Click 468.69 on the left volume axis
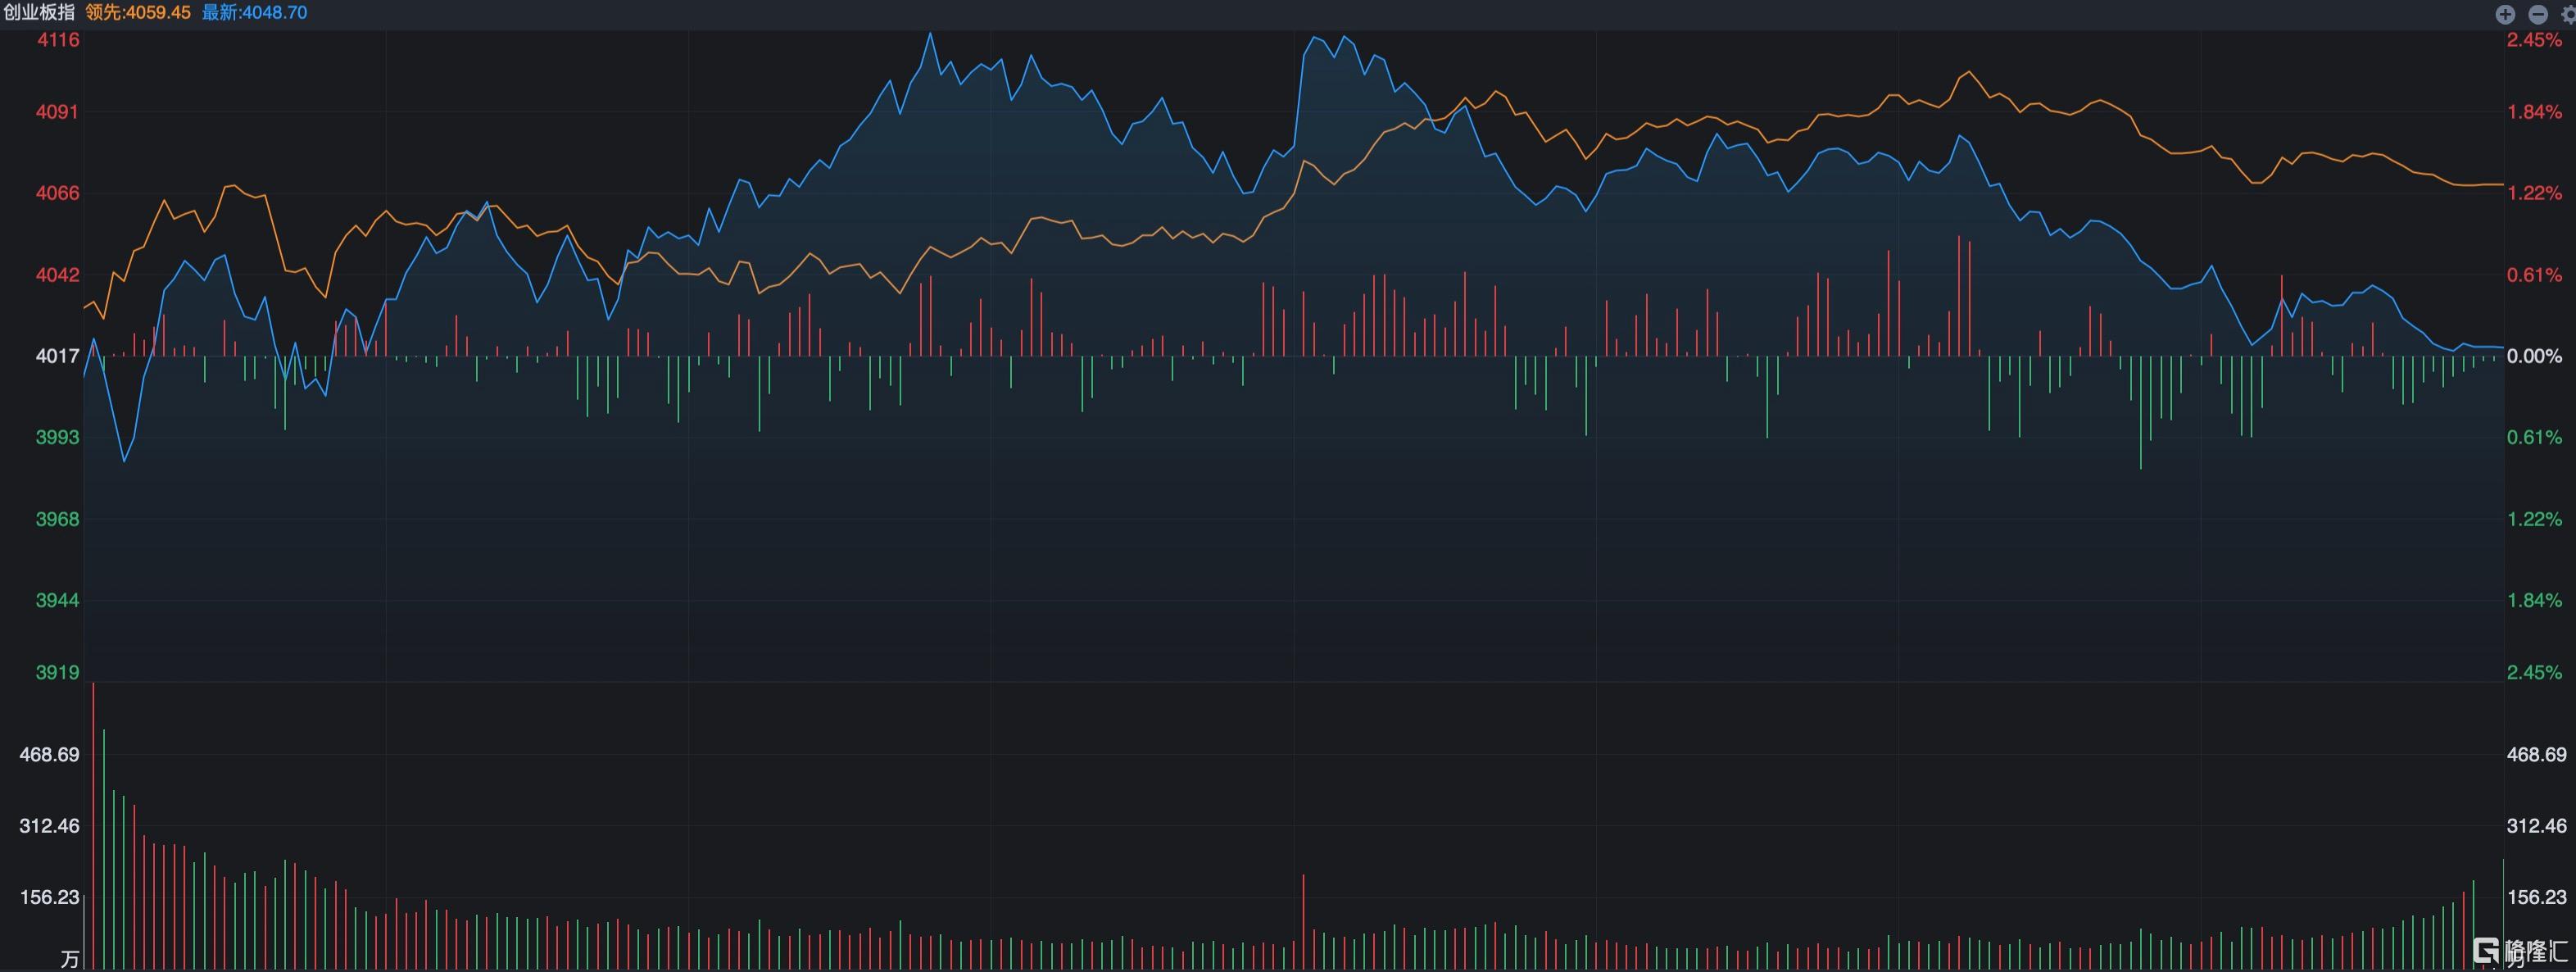 (x=50, y=754)
